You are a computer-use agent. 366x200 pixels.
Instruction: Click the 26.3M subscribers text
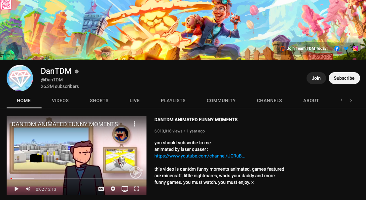click(x=60, y=86)
